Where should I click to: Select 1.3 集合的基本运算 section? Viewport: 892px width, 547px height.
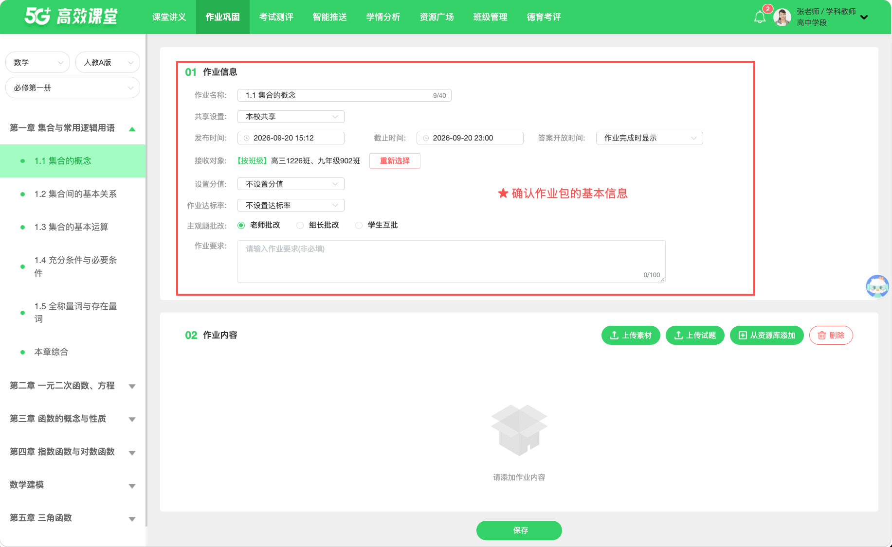click(73, 227)
